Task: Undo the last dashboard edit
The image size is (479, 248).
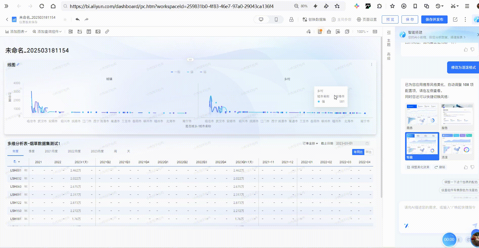Action: coord(77,19)
